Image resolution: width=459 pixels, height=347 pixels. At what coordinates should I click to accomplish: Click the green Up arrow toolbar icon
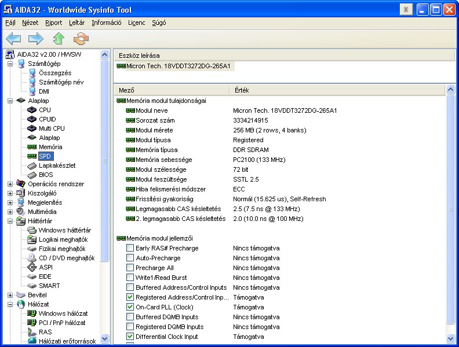point(59,38)
